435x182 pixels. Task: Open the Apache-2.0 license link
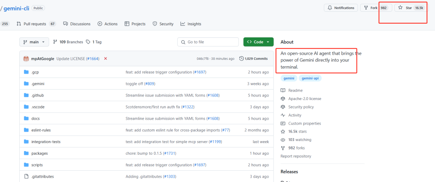click(301, 98)
